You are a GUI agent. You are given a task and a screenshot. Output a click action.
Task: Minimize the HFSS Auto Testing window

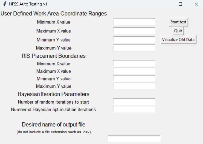[x=164, y=4]
